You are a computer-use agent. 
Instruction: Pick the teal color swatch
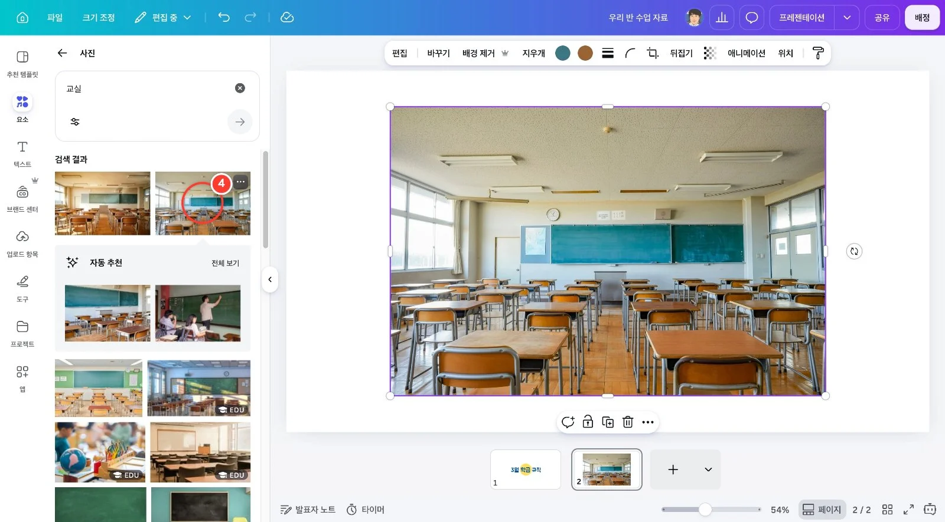pos(563,53)
